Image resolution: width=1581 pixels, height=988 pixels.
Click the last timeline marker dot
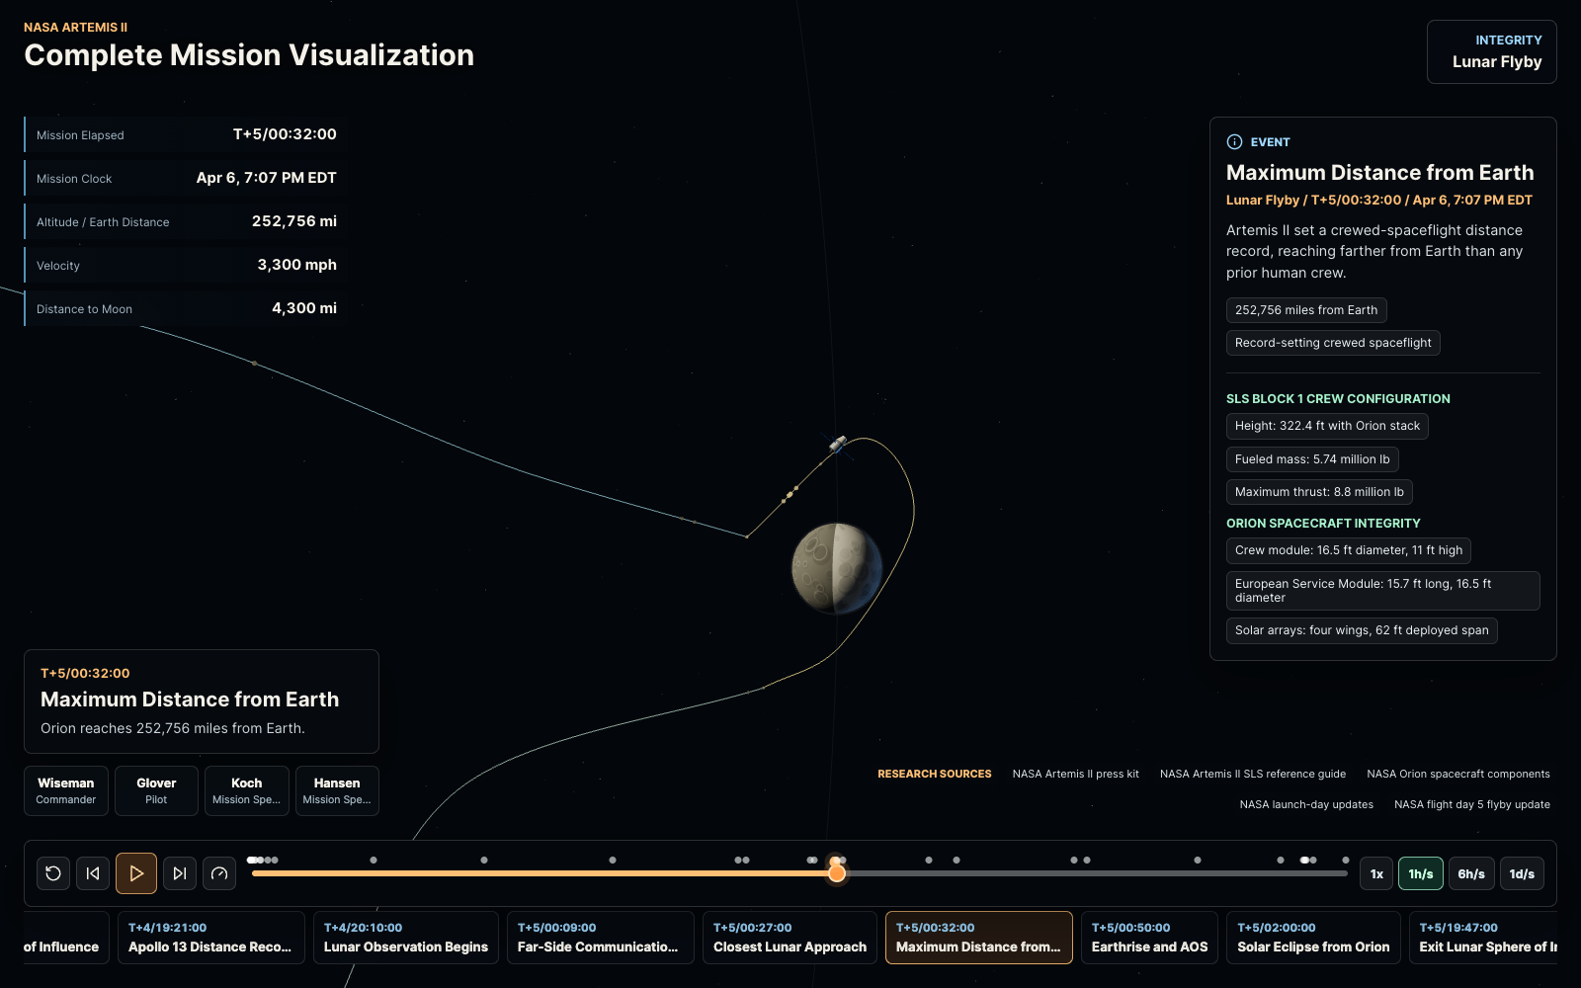click(1345, 861)
